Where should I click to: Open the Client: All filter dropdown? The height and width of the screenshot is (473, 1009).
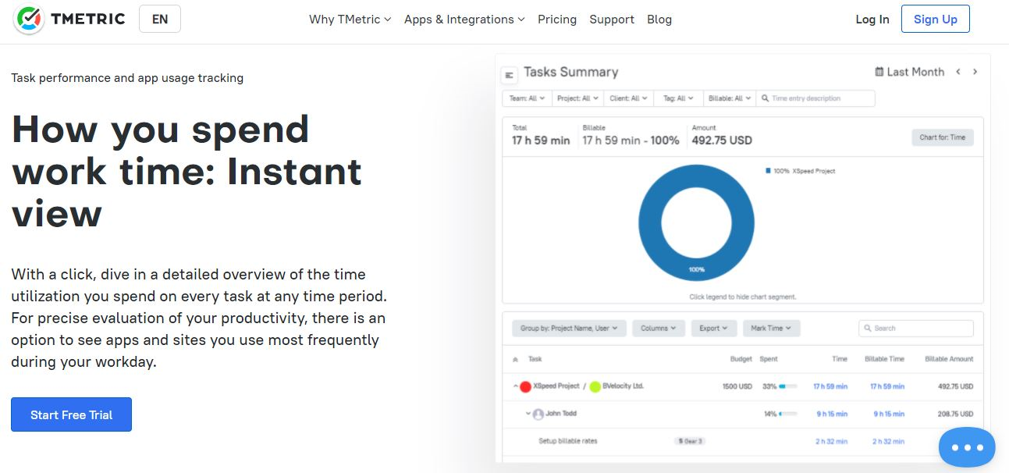(x=629, y=98)
